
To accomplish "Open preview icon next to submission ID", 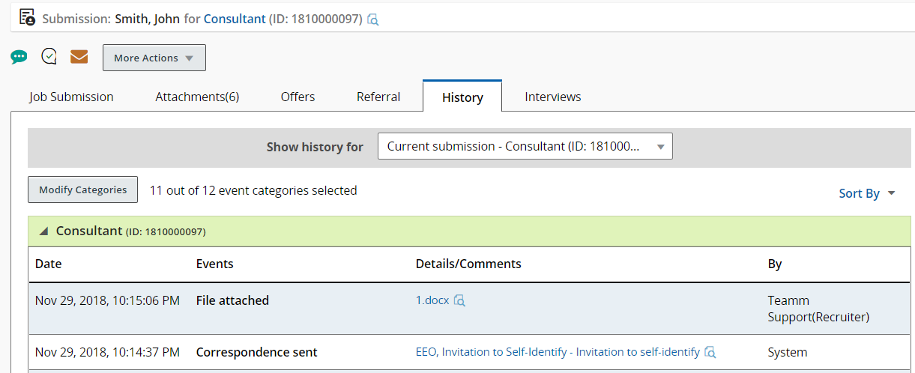I will pyautogui.click(x=373, y=19).
